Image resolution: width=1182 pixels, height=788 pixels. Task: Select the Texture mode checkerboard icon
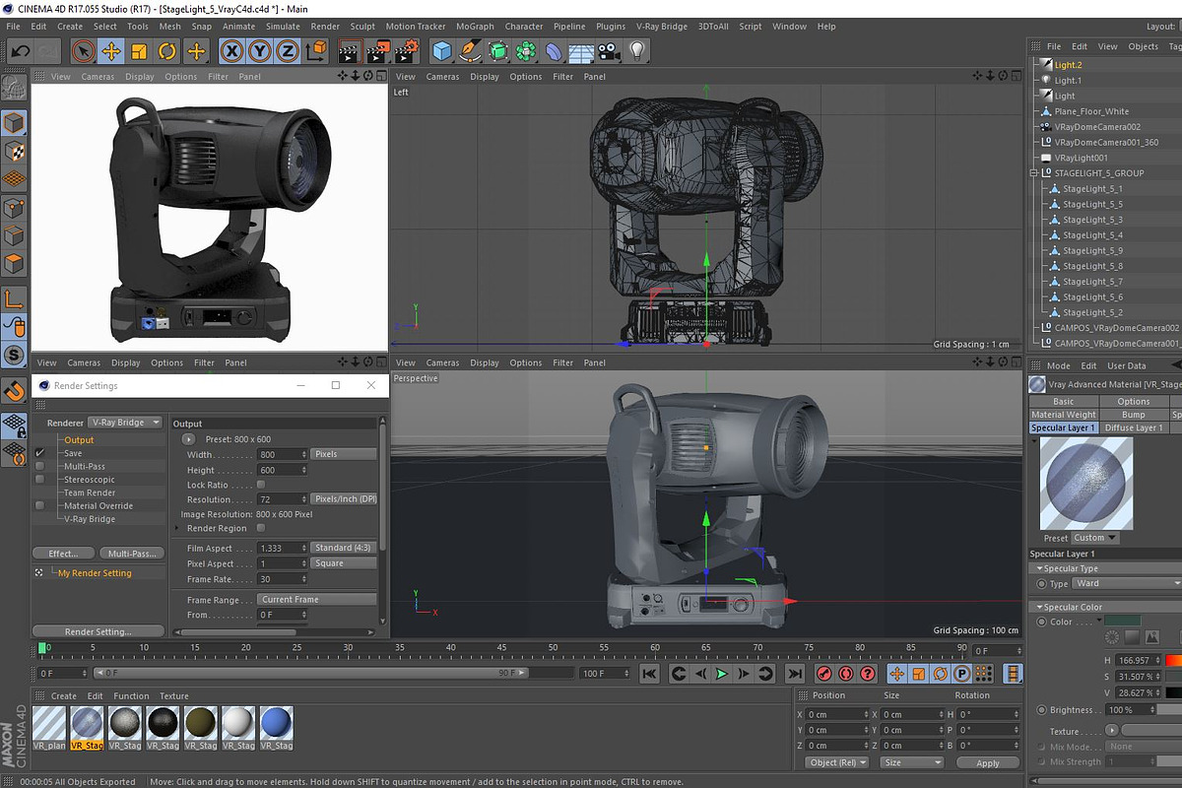14,151
